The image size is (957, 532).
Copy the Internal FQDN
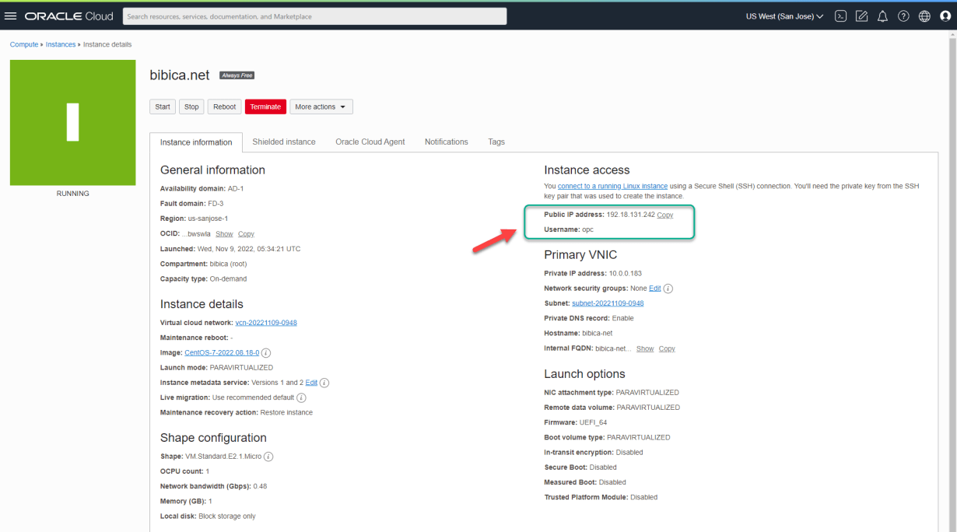[x=667, y=348]
